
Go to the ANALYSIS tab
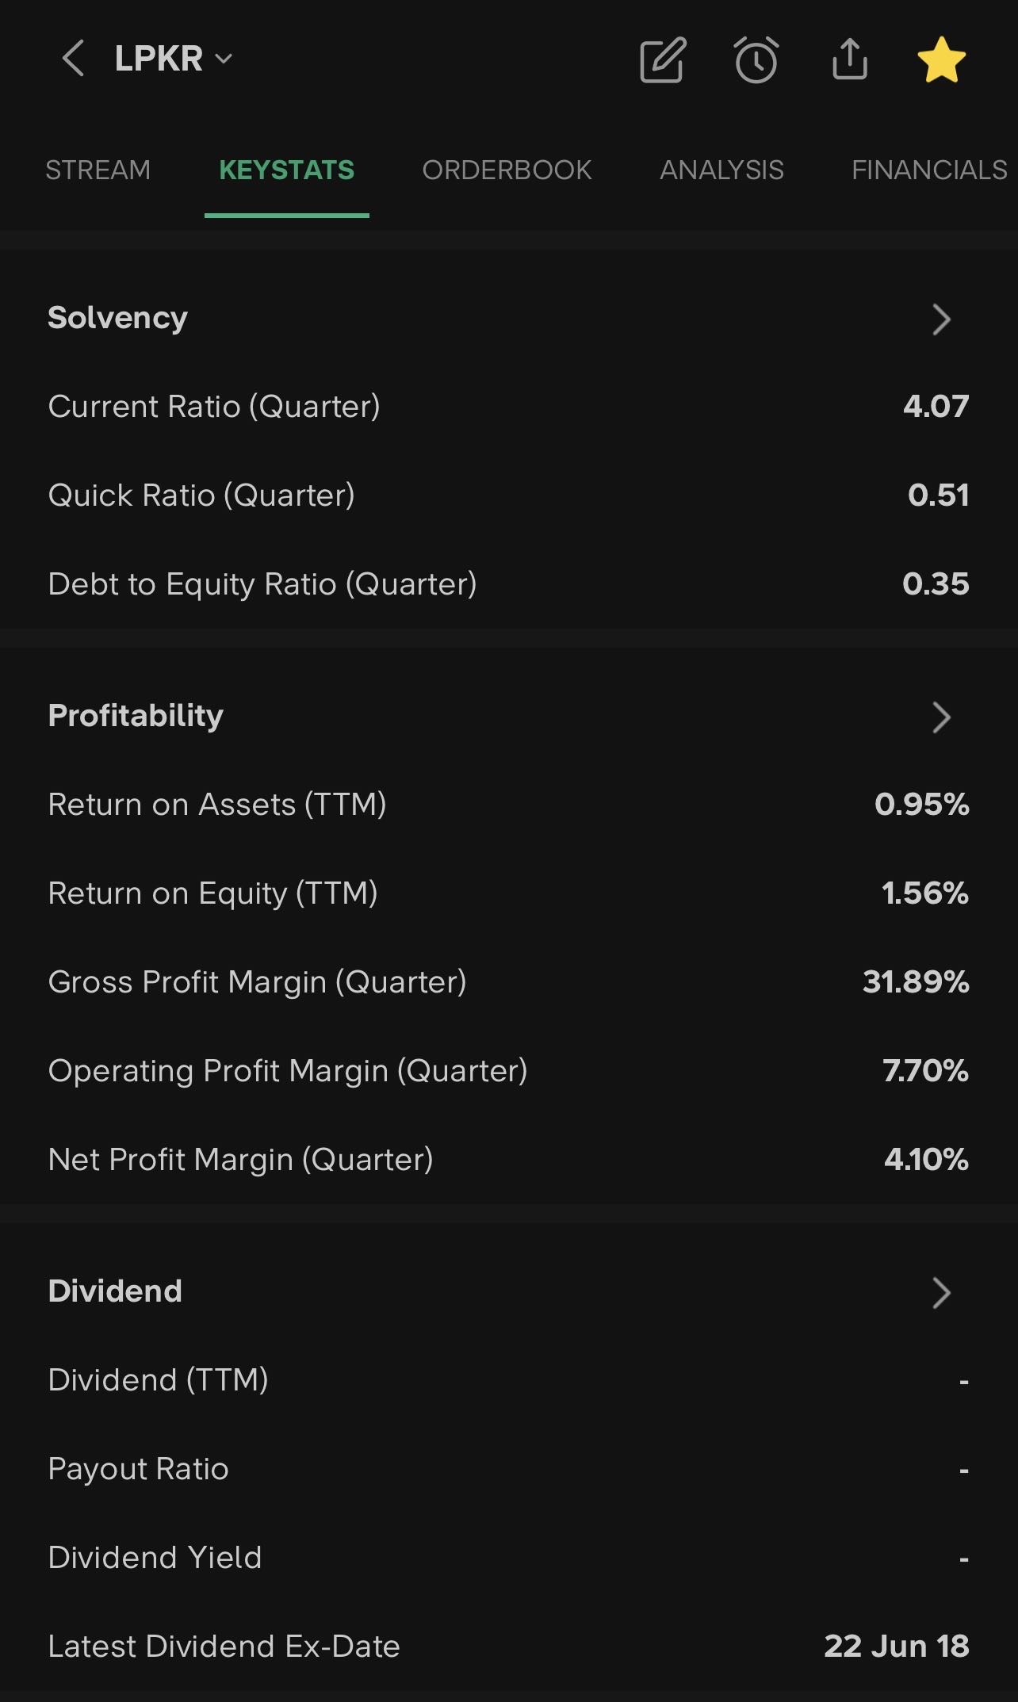[x=721, y=170]
